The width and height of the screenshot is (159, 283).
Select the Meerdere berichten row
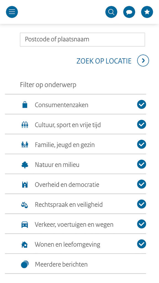click(75, 264)
